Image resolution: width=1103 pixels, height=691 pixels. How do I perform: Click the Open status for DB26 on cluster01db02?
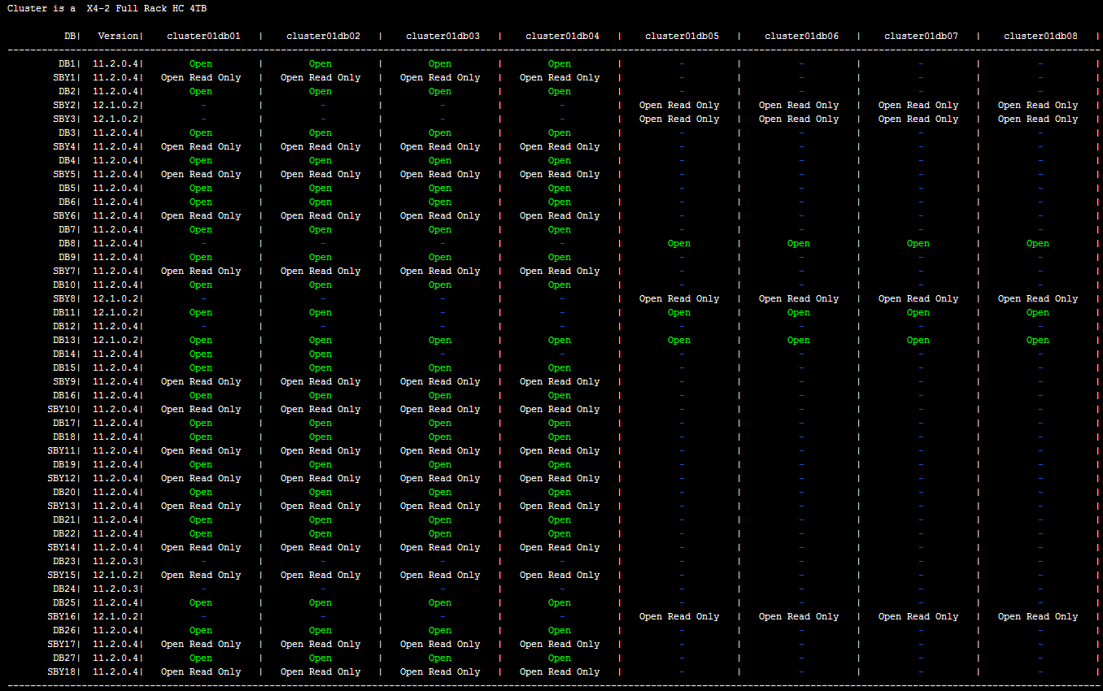point(320,630)
